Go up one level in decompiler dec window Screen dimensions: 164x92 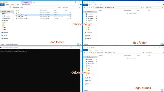pyautogui.click(x=91, y=7)
